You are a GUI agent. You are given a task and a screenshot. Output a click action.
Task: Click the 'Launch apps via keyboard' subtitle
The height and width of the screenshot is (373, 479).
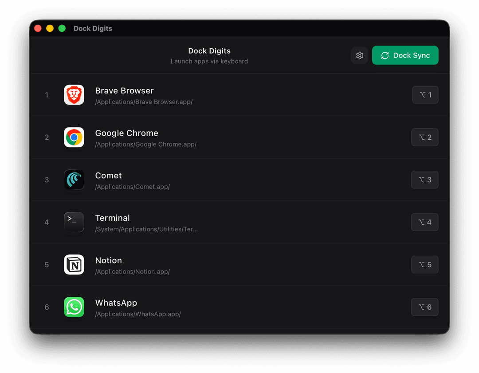(x=209, y=61)
